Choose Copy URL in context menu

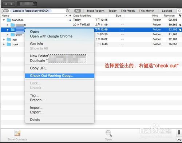tap(38, 68)
